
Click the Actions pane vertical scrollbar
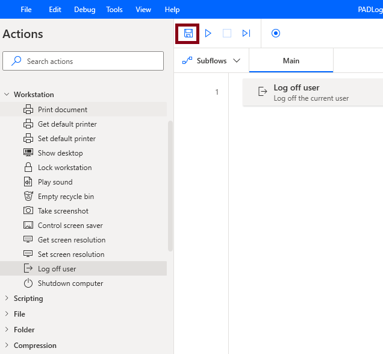coord(170,186)
